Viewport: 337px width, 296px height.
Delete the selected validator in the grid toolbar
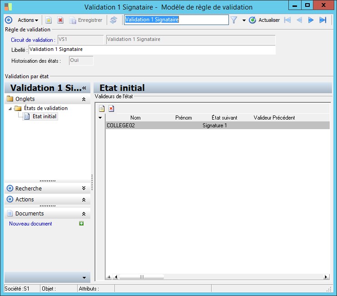point(111,108)
